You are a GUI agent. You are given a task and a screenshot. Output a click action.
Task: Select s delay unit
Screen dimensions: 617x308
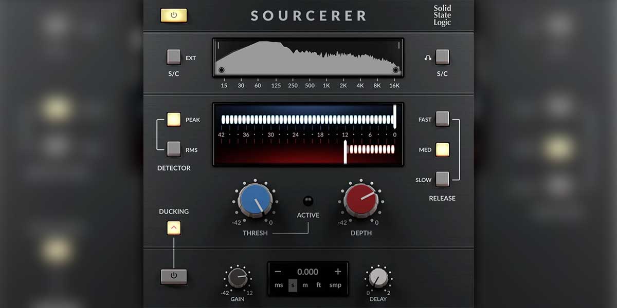tap(293, 285)
